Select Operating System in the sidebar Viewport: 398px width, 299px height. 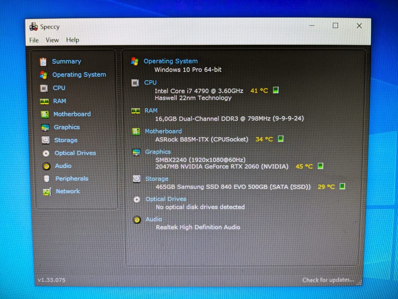point(79,75)
